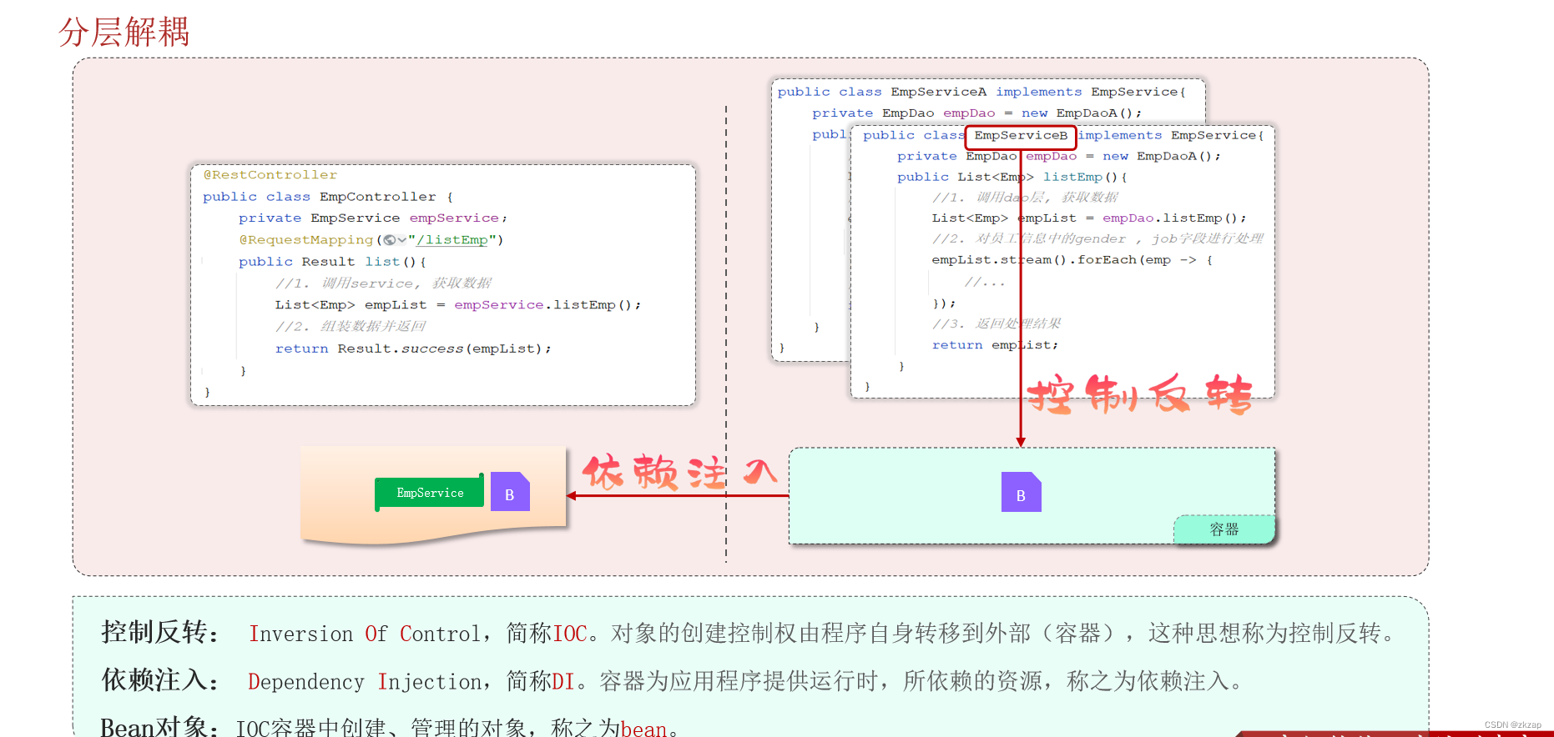Click the empDao.listEmp() call
Image resolution: width=1554 pixels, height=737 pixels.
click(1174, 218)
